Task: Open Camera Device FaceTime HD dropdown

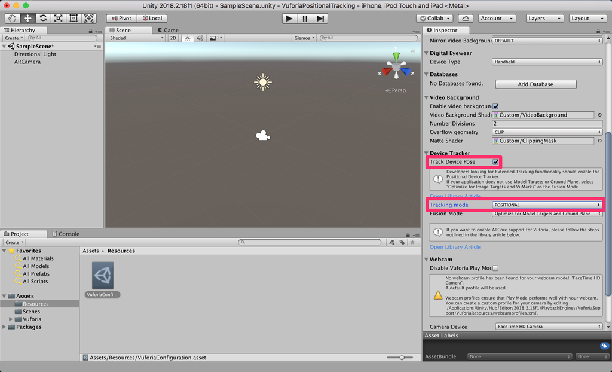Action: tap(549, 327)
